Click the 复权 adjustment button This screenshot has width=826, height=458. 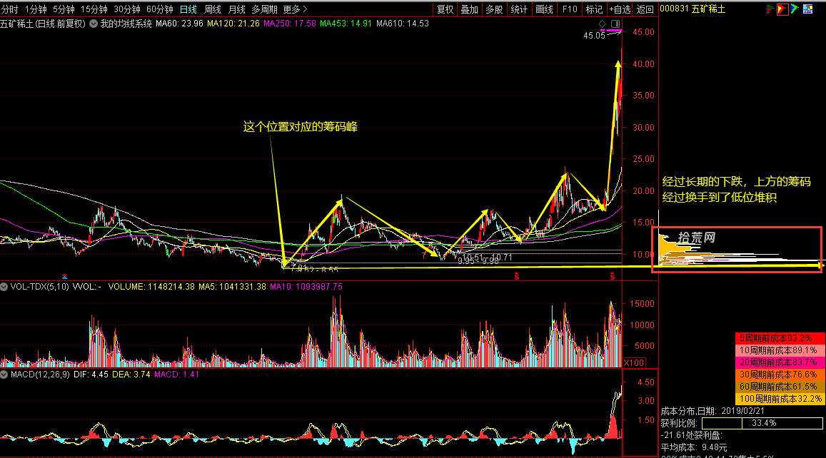[445, 9]
